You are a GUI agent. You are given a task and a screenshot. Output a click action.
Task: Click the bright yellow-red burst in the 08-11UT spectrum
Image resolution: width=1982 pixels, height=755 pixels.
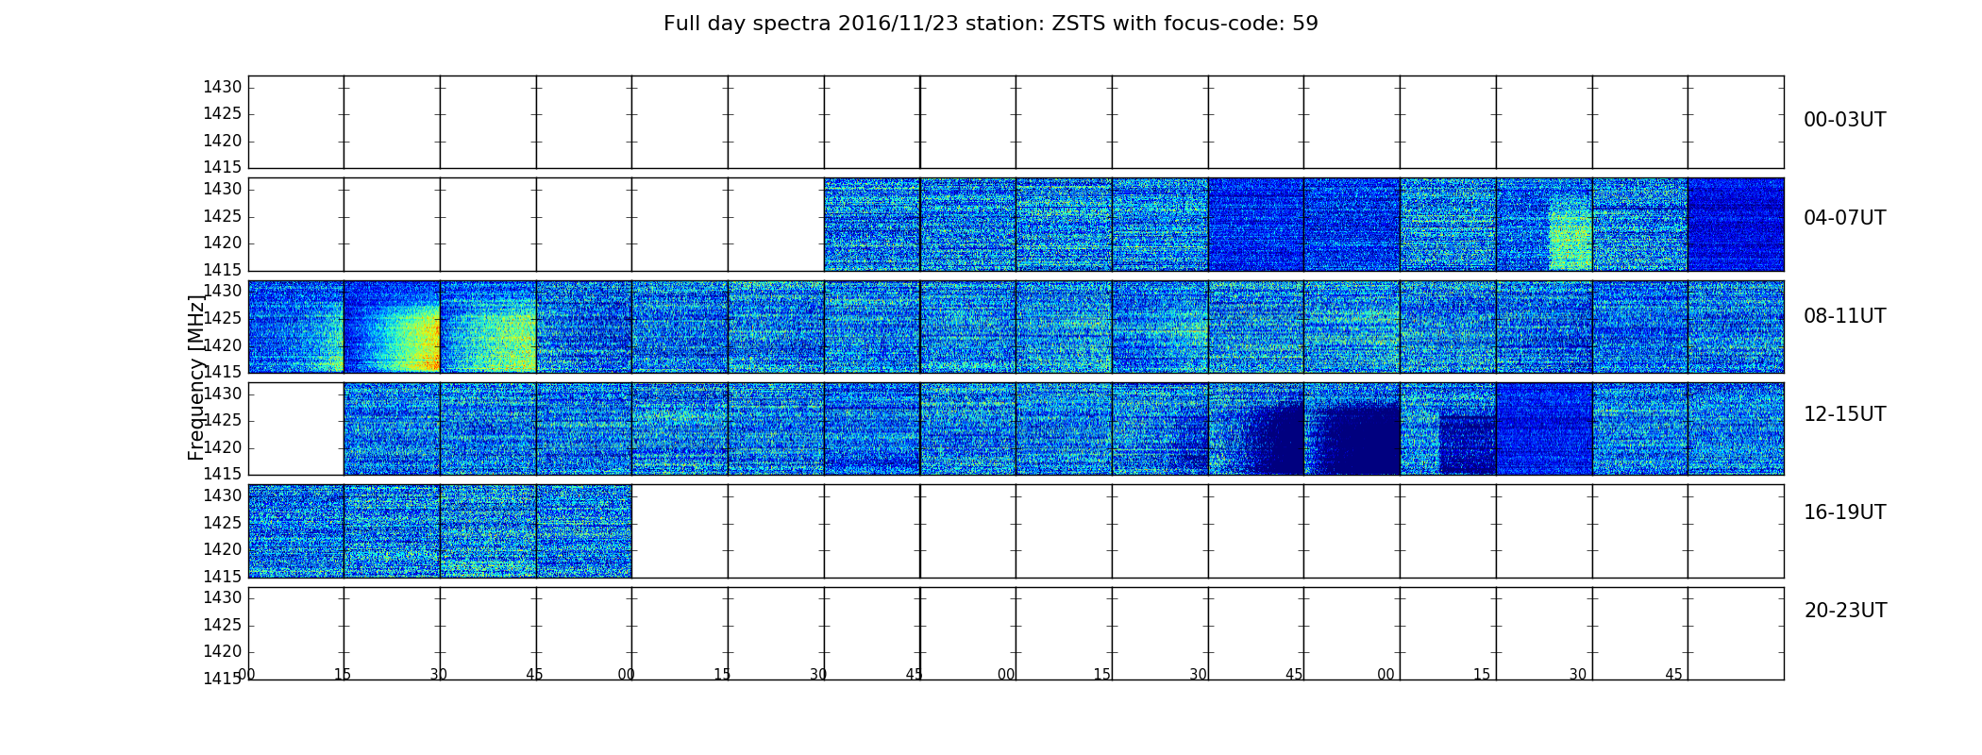415,340
